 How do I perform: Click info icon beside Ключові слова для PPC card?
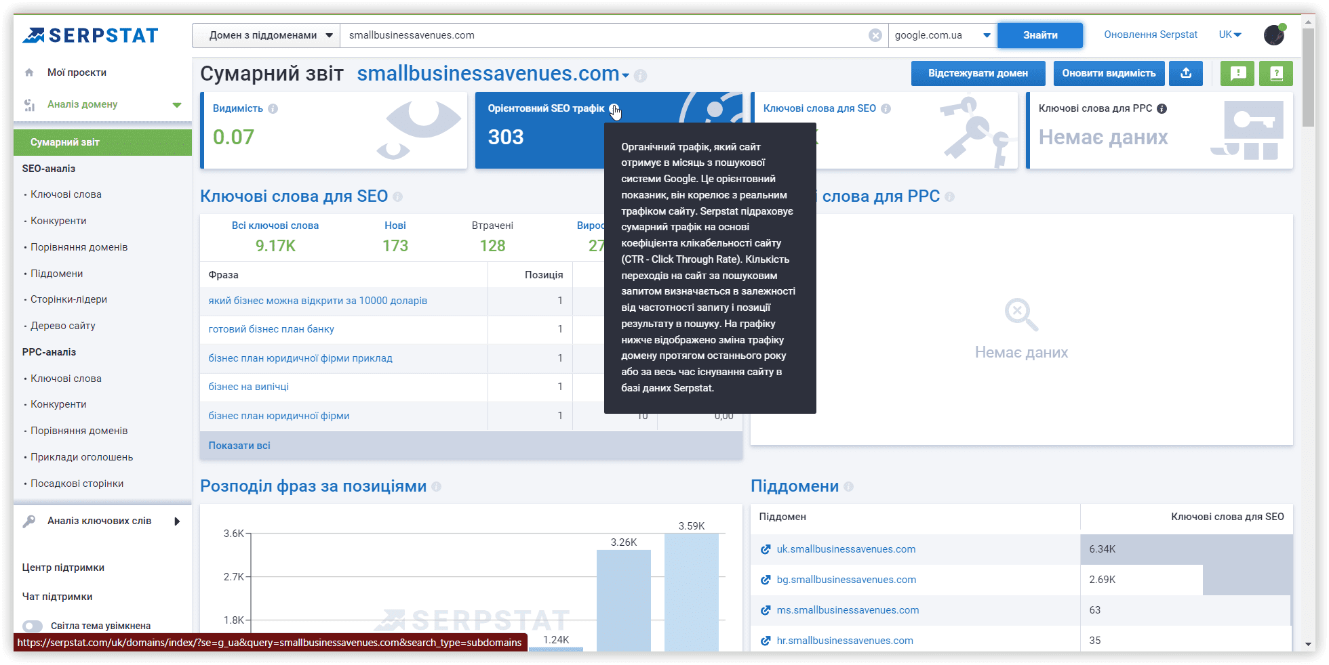click(x=1162, y=108)
